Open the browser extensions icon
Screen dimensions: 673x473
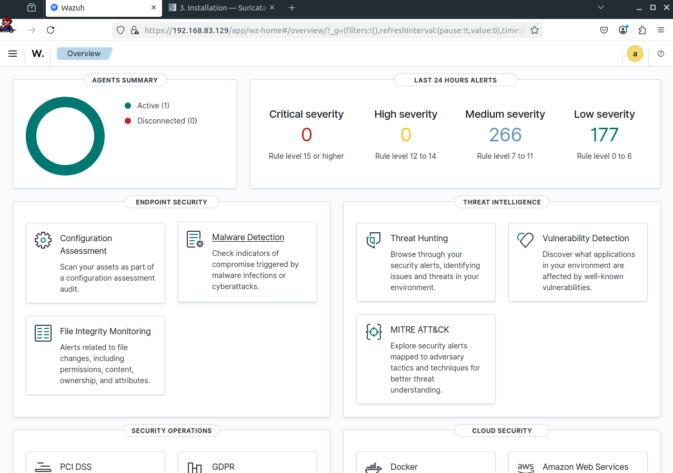click(642, 30)
